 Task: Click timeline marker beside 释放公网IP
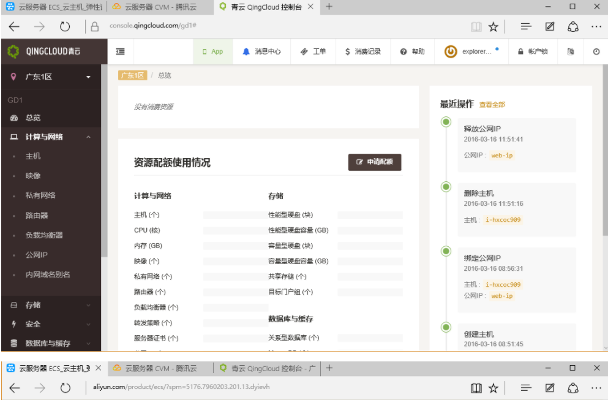tap(446, 122)
